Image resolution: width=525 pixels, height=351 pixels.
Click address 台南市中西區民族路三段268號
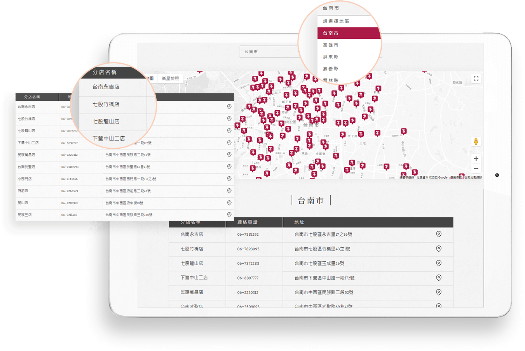point(129,215)
